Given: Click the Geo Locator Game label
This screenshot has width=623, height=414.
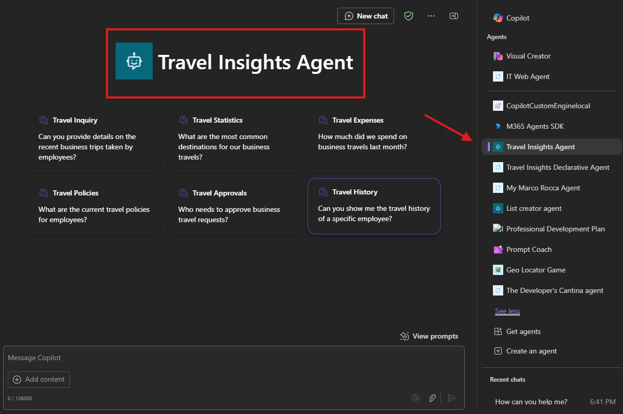Looking at the screenshot, I should 536,270.
